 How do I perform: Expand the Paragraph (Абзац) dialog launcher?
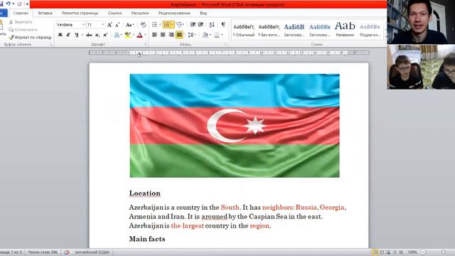(x=225, y=44)
